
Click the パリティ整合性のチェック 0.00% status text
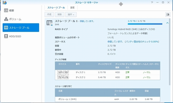tap(142, 42)
